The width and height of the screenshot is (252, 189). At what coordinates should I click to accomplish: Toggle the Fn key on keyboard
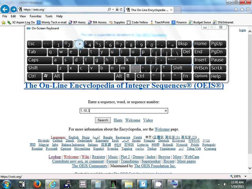click(187, 76)
